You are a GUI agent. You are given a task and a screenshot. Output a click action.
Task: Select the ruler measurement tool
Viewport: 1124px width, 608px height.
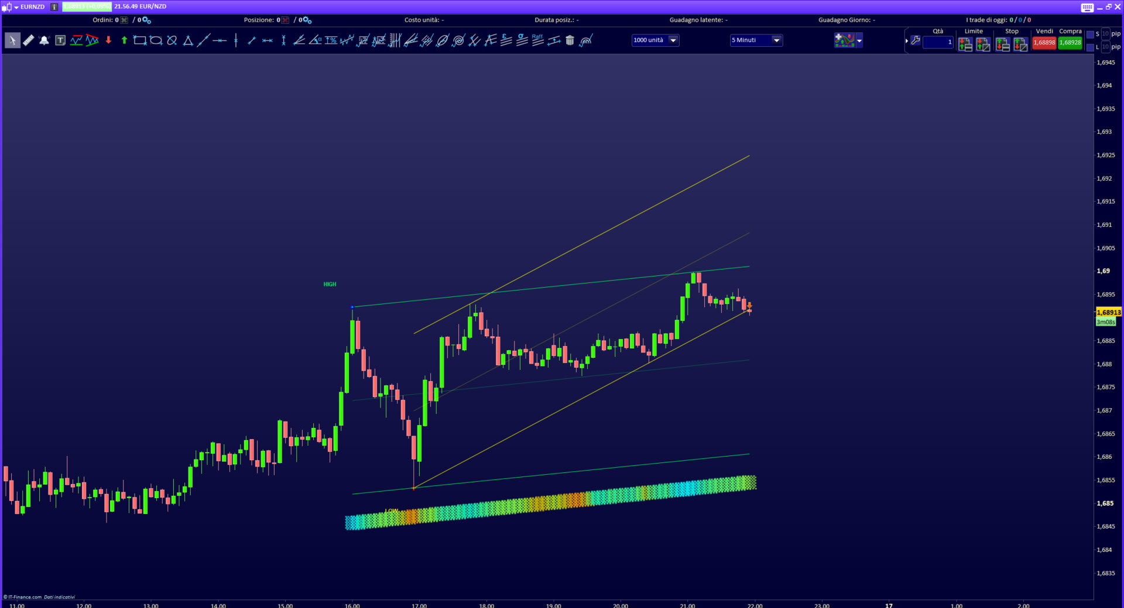(x=28, y=40)
